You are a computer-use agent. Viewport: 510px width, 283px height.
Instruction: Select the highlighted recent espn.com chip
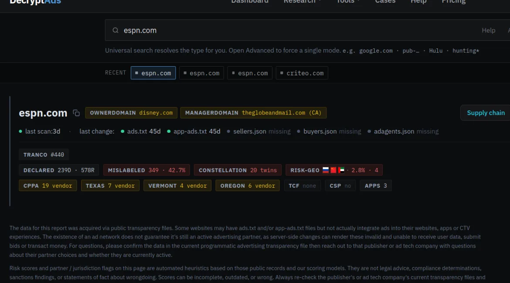coord(153,73)
